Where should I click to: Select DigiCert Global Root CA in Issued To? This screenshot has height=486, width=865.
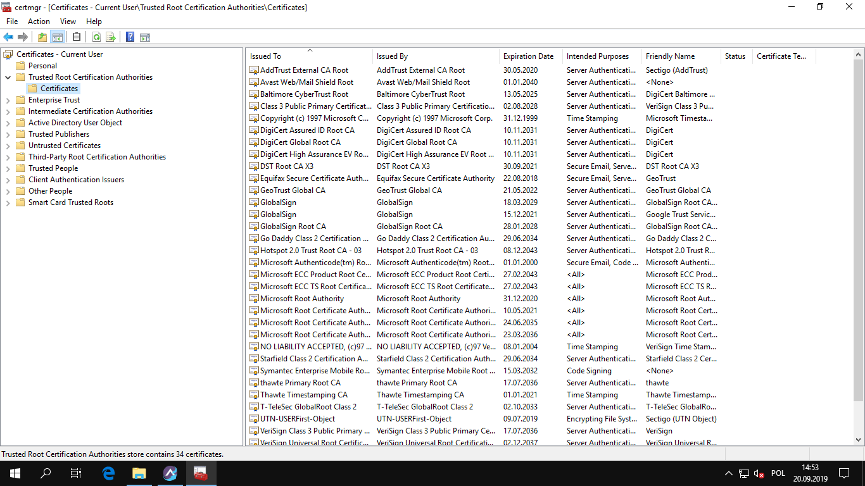click(300, 142)
